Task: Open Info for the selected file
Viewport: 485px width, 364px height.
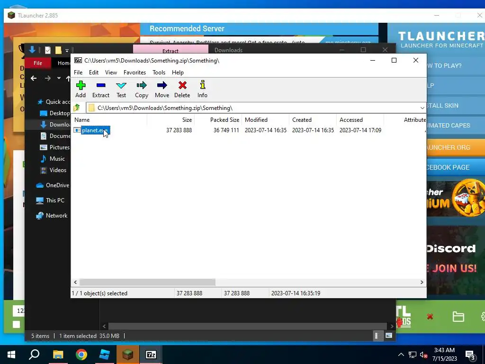Action: click(x=202, y=89)
